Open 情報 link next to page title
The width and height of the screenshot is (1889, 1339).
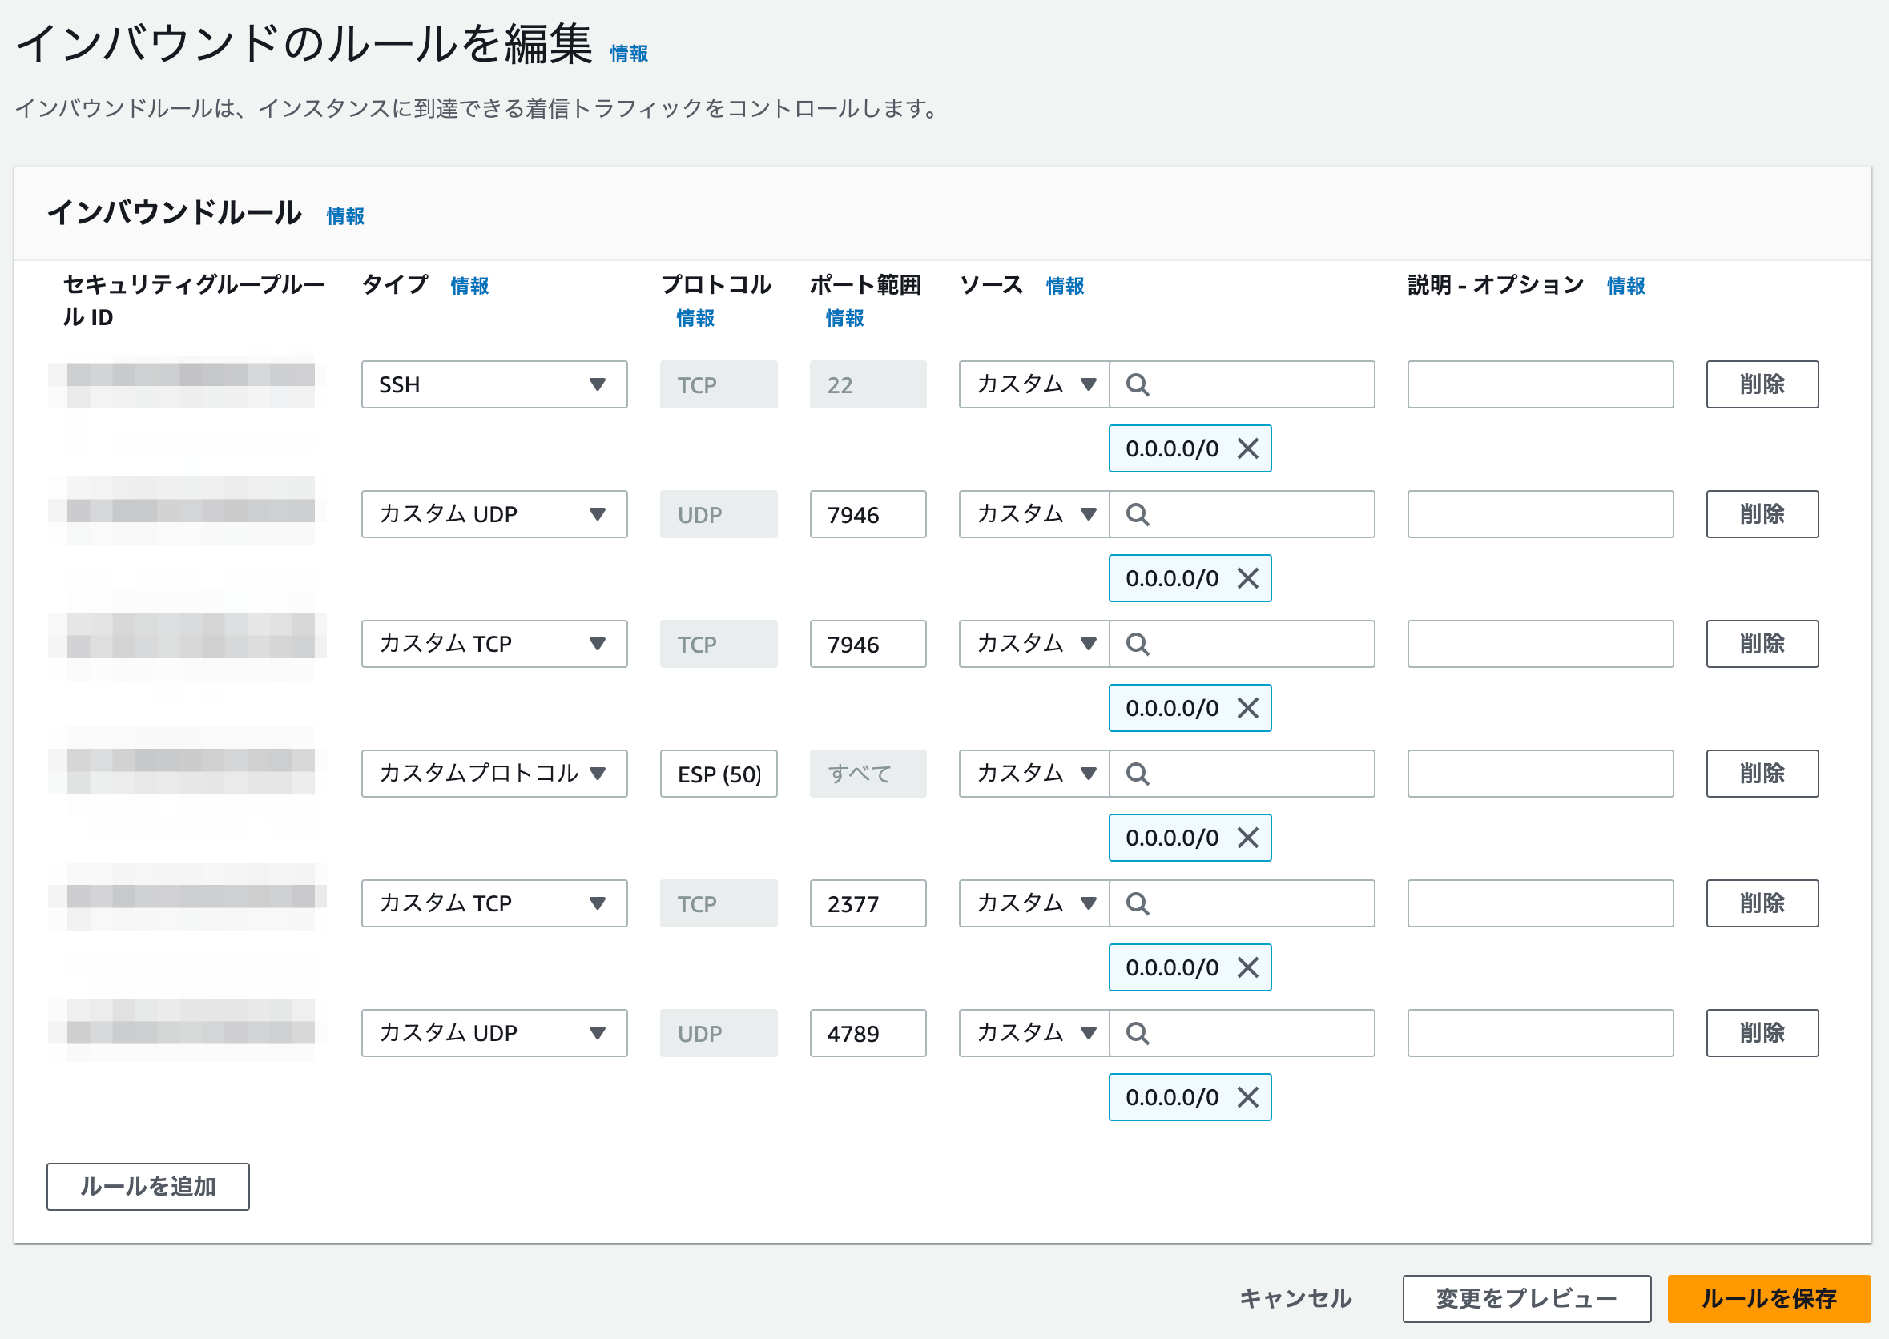tap(629, 54)
